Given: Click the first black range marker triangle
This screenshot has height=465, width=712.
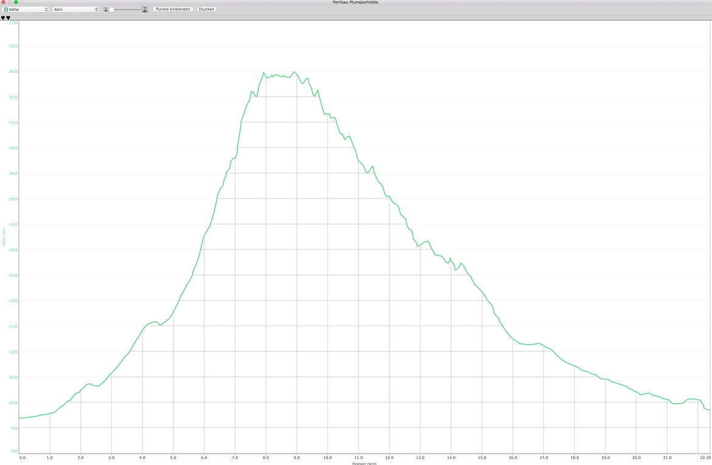Looking at the screenshot, I should coord(2,18).
